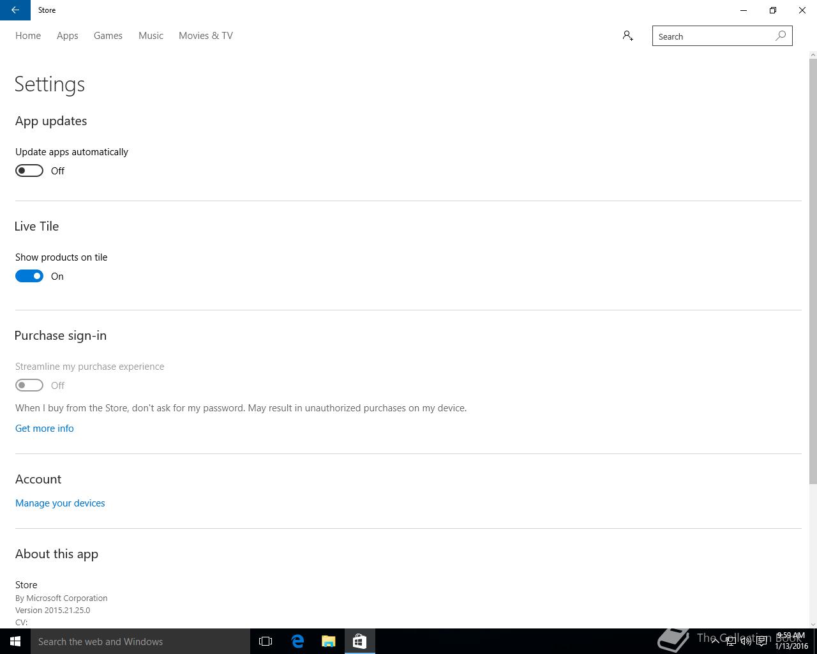The height and width of the screenshot is (654, 817).
Task: Click the scrollbar down arrow
Action: (x=813, y=624)
